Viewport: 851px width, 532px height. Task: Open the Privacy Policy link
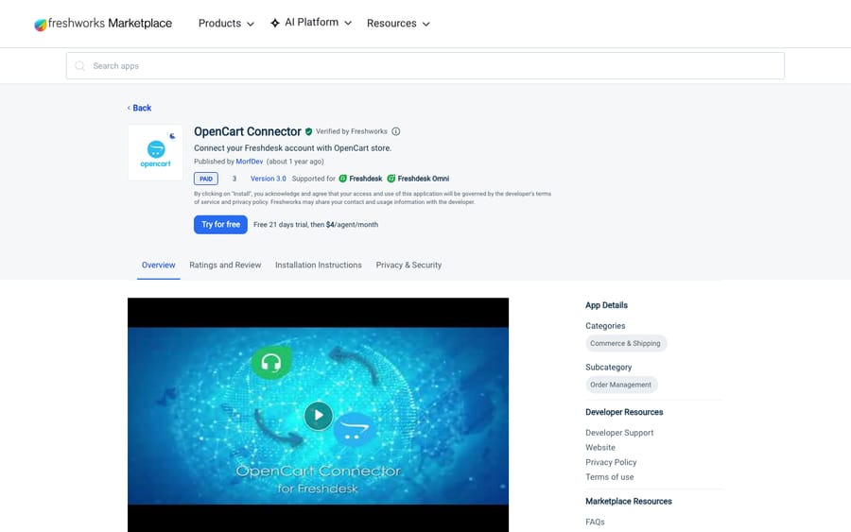click(611, 462)
